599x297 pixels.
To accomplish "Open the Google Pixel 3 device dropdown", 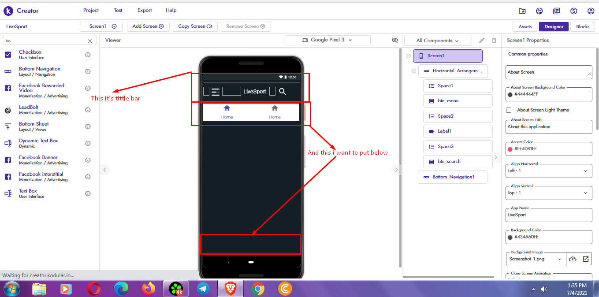I will tap(327, 40).
